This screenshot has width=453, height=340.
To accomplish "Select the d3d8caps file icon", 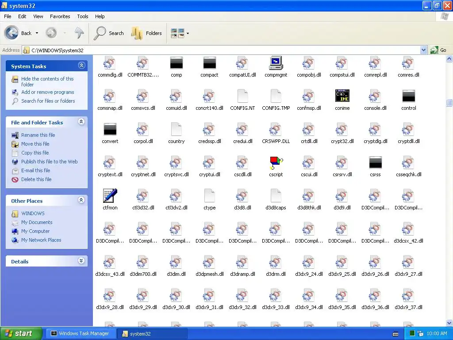I will pyautogui.click(x=276, y=196).
